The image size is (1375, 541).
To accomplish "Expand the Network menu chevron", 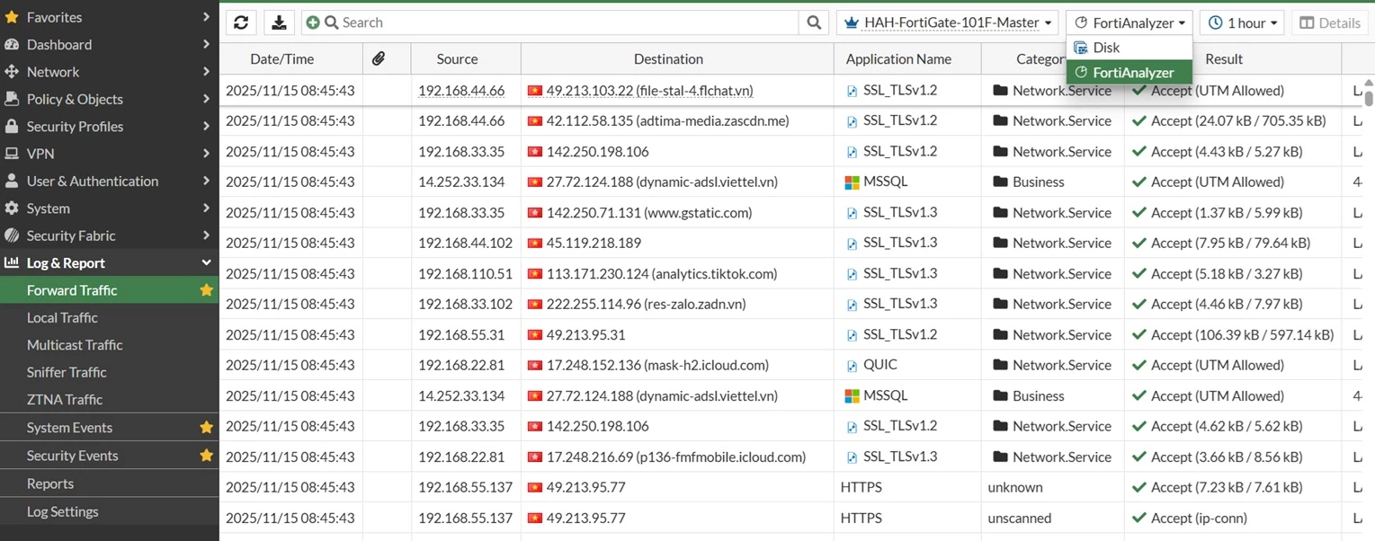I will coord(206,72).
